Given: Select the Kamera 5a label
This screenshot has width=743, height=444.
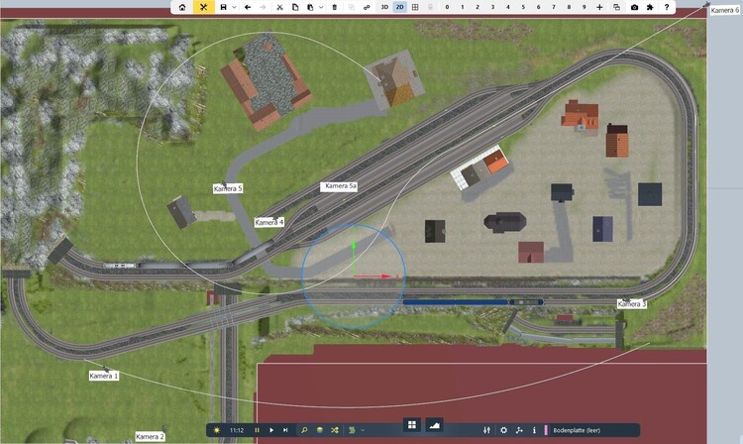Looking at the screenshot, I should tap(339, 186).
